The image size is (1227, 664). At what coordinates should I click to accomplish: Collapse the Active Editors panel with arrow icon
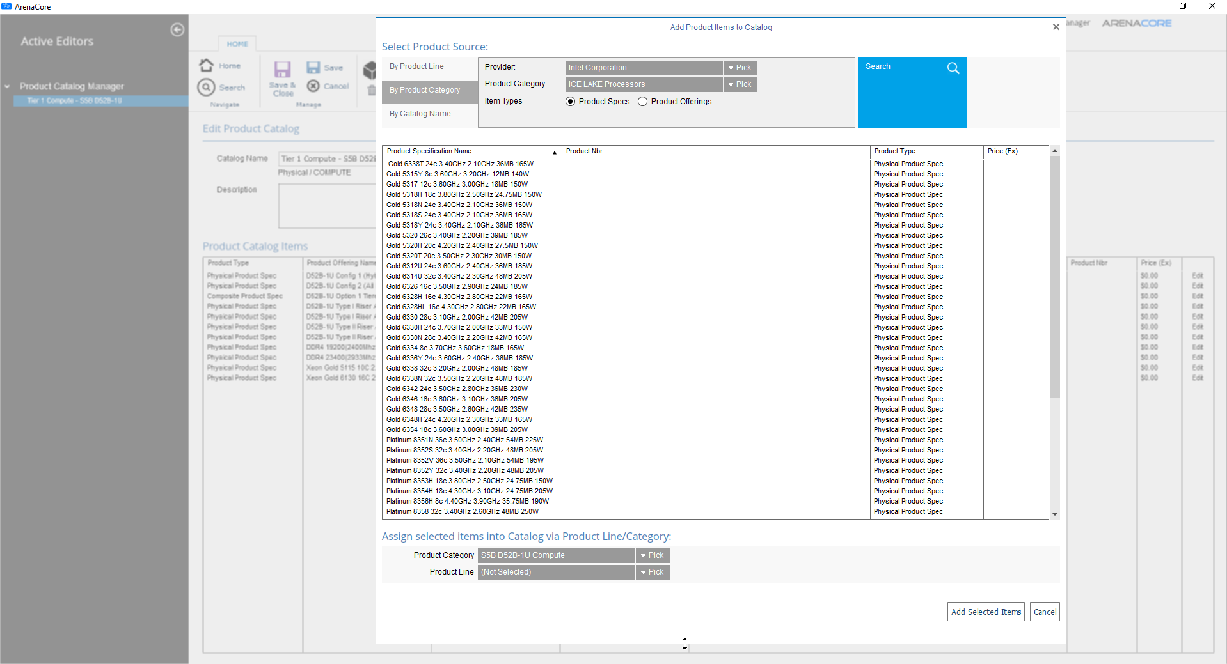(x=177, y=29)
